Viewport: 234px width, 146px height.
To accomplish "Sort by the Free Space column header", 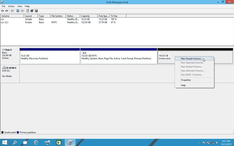I will [x=104, y=16].
